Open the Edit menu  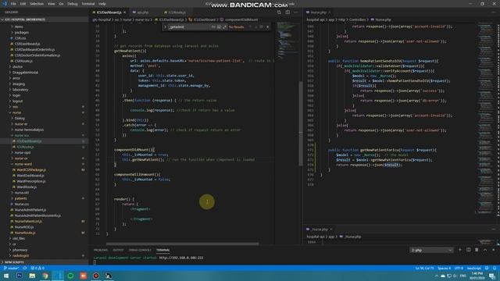tap(23, 4)
